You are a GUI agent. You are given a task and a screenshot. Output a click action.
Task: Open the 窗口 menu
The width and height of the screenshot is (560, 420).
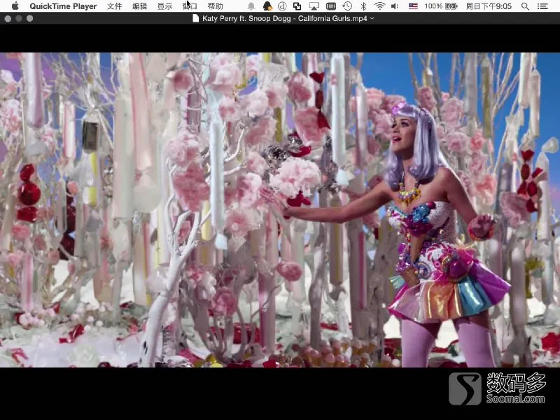[x=190, y=6]
